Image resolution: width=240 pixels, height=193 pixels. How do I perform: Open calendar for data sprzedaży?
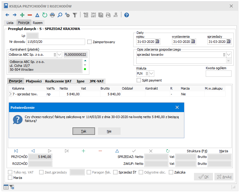pos(229,41)
